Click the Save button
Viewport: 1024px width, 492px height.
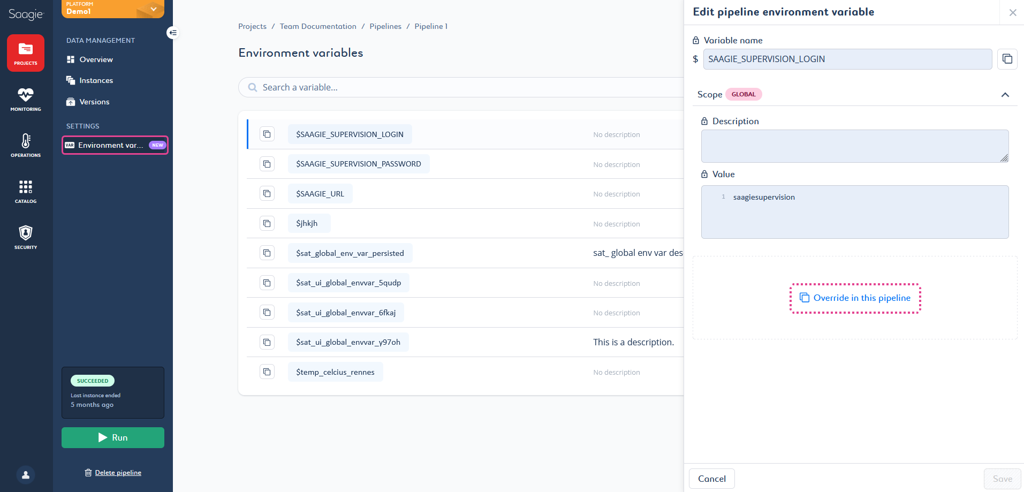(1002, 479)
